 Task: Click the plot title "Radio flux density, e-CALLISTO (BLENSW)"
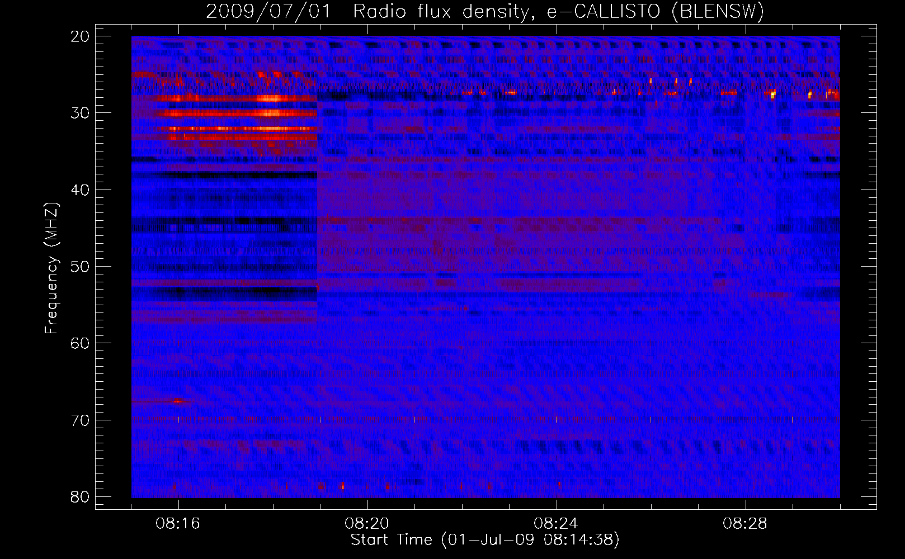pos(559,11)
